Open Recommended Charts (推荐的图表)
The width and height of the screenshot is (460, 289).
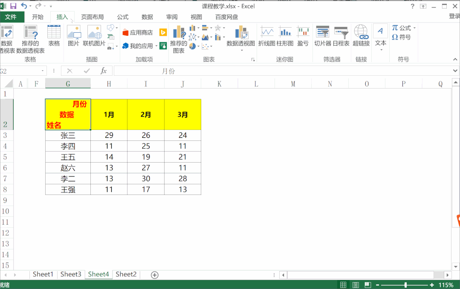click(178, 39)
